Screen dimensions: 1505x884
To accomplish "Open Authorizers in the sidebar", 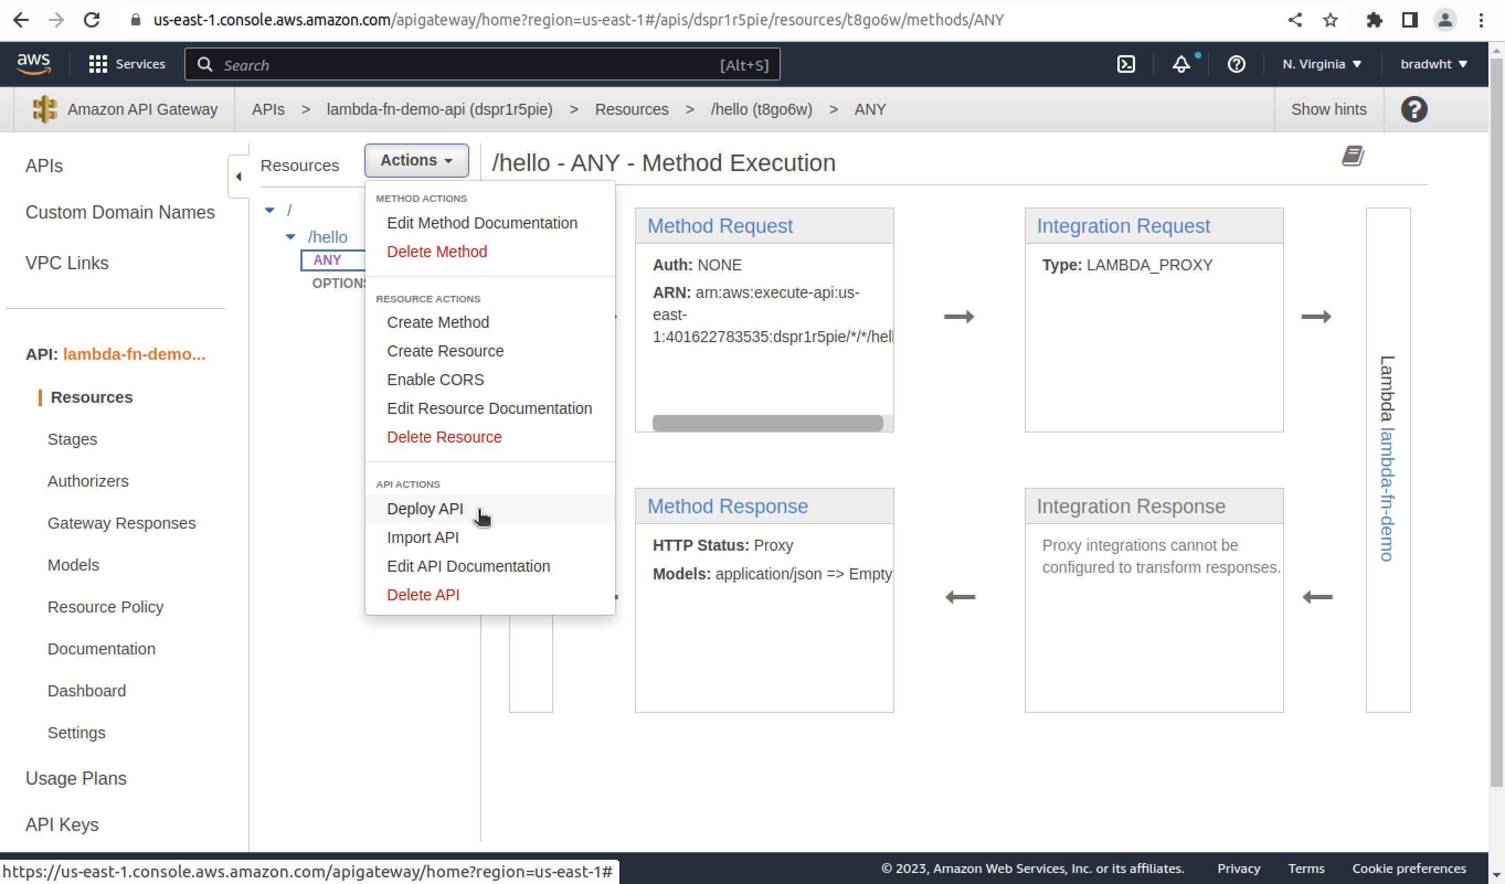I will pos(88,481).
